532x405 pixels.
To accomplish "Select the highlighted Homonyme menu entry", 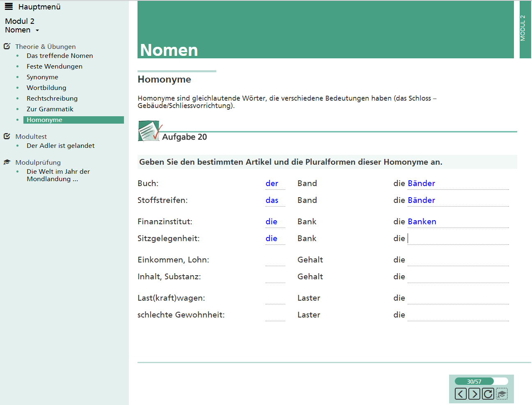I will click(x=73, y=120).
